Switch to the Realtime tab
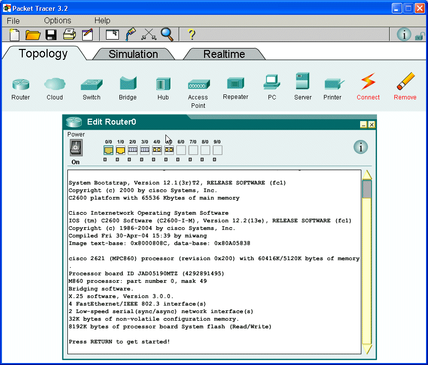428x365 pixels. click(224, 54)
